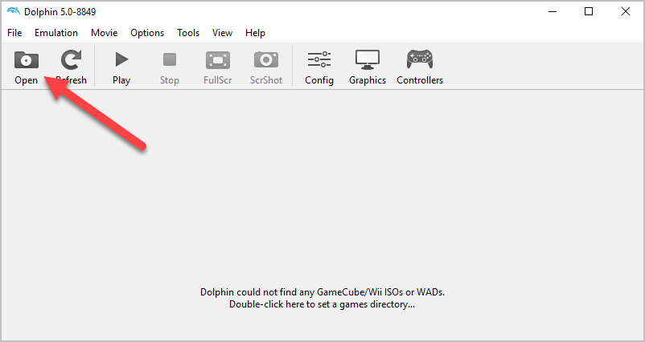The width and height of the screenshot is (645, 342).
Task: Click the Stop emulation icon
Action: 170,60
